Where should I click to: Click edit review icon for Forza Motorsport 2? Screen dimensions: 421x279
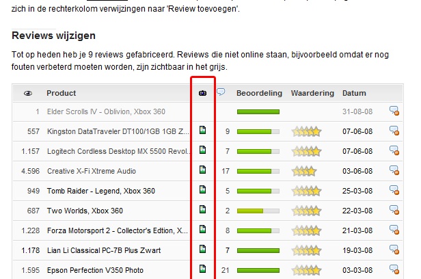(x=394, y=230)
